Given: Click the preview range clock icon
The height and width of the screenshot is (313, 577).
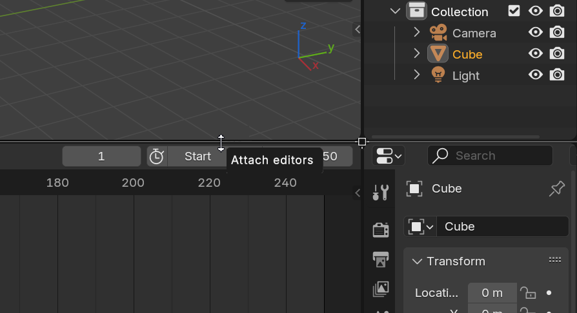Looking at the screenshot, I should coord(157,156).
